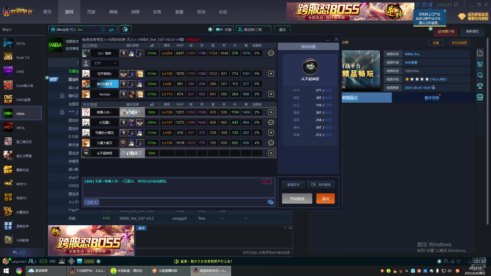
Task: Open the 打开 slot status dropdown
Action: pyautogui.click(x=105, y=63)
